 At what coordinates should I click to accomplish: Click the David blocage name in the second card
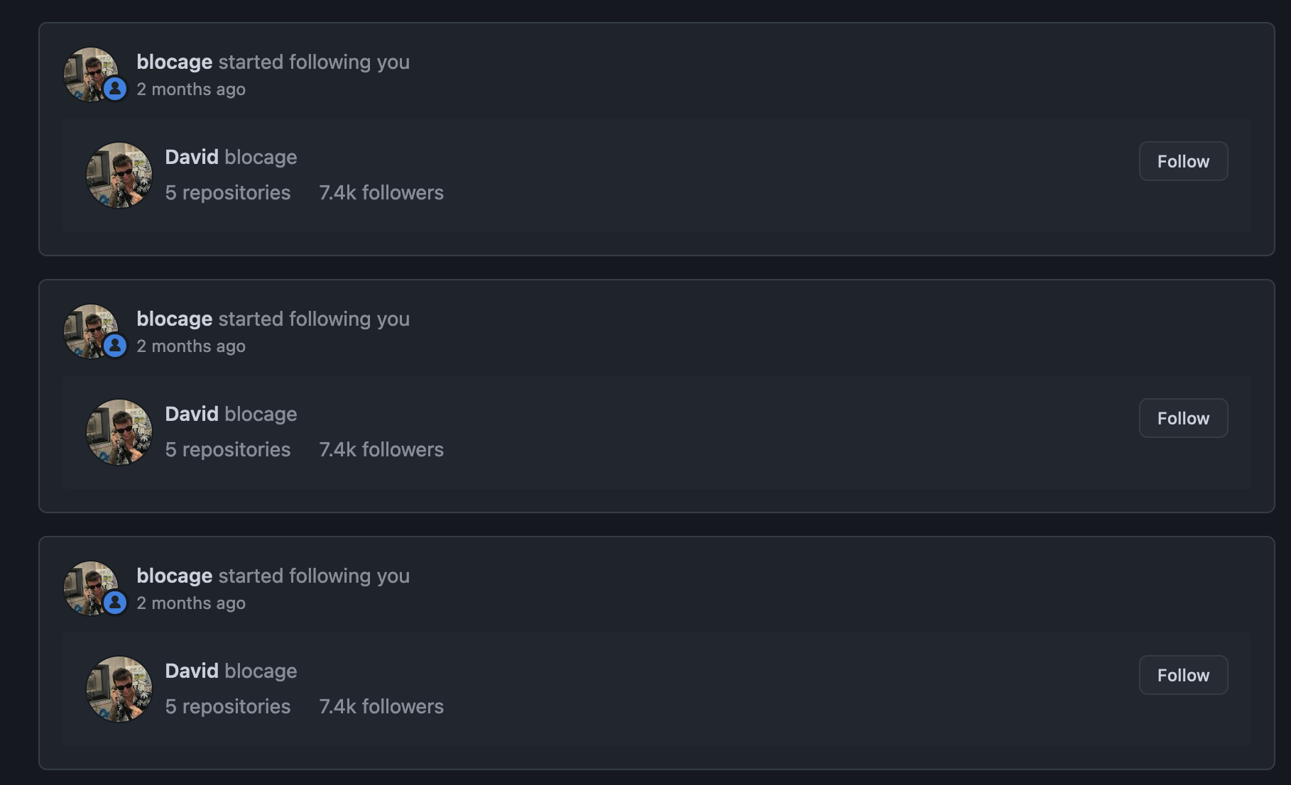[231, 414]
